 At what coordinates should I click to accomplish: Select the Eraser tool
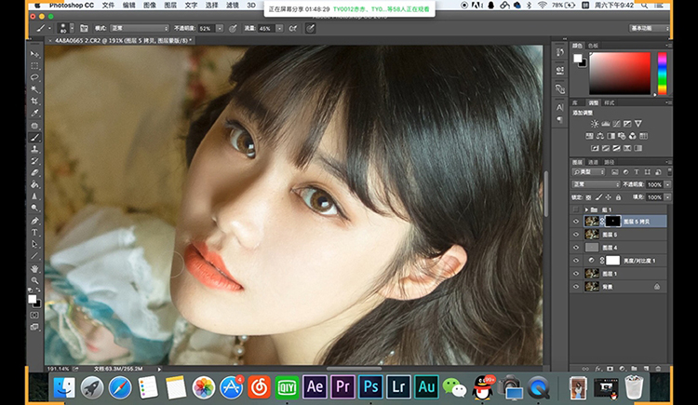(x=34, y=173)
